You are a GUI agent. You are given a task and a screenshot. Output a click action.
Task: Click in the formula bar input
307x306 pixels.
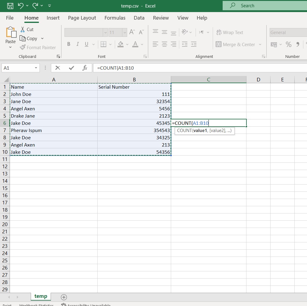pyautogui.click(x=200, y=68)
